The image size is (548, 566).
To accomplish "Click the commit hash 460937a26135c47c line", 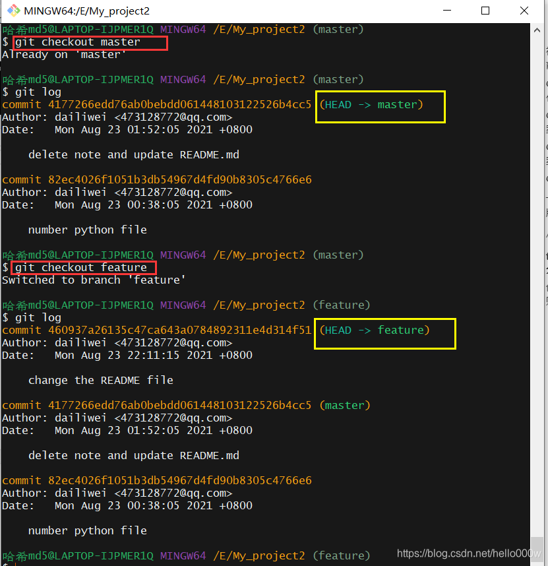I will click(156, 330).
